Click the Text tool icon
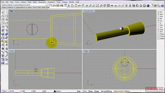The height and width of the screenshot is (93, 165). coord(3,56)
